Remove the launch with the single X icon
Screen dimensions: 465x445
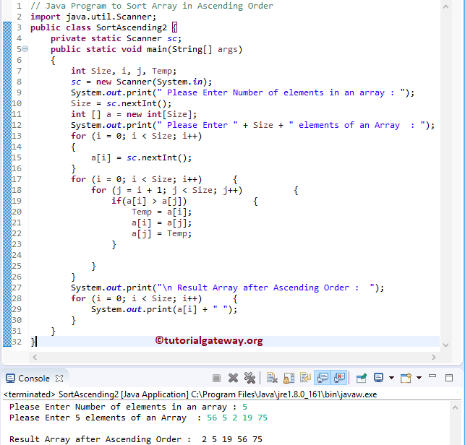233,378
